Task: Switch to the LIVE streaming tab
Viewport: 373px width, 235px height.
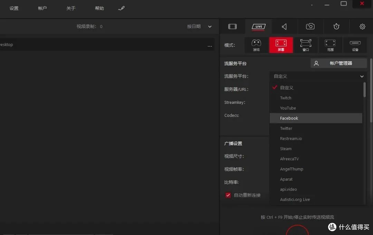Action: pos(259,26)
